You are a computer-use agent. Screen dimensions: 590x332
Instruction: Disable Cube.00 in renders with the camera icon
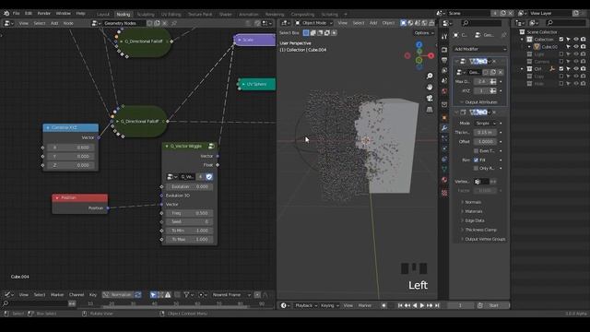584,47
